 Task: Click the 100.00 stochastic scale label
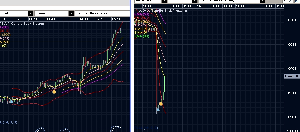(293, 131)
